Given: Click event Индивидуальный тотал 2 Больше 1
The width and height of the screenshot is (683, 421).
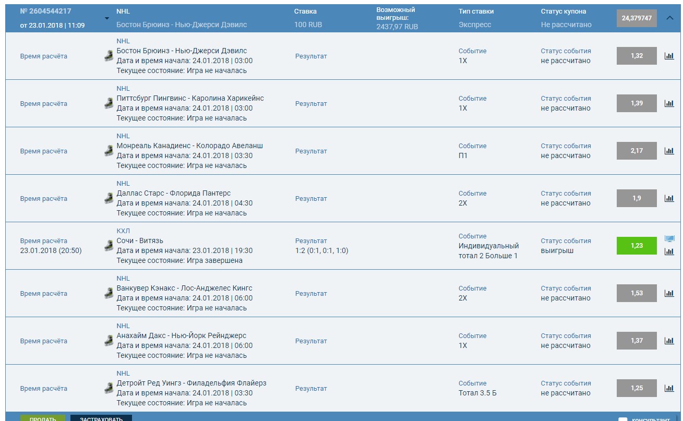Looking at the screenshot, I should tap(488, 250).
